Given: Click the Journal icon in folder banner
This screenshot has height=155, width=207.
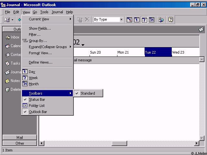Looking at the screenshot, I should coord(201,29).
